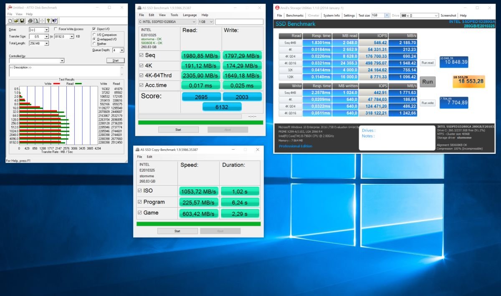Open the Language menu in AS SSD Benchmark
Viewport: 501px width, 296px height.
coord(190,15)
